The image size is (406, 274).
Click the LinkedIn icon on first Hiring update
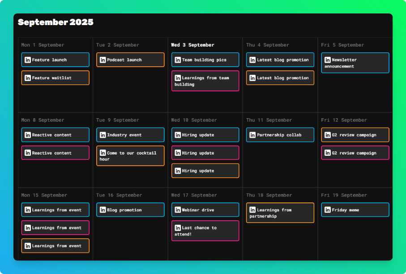click(x=177, y=135)
